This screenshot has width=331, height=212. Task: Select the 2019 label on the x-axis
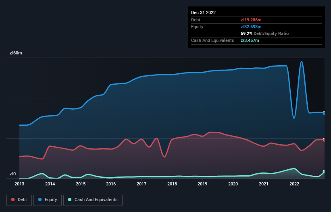point(202,184)
